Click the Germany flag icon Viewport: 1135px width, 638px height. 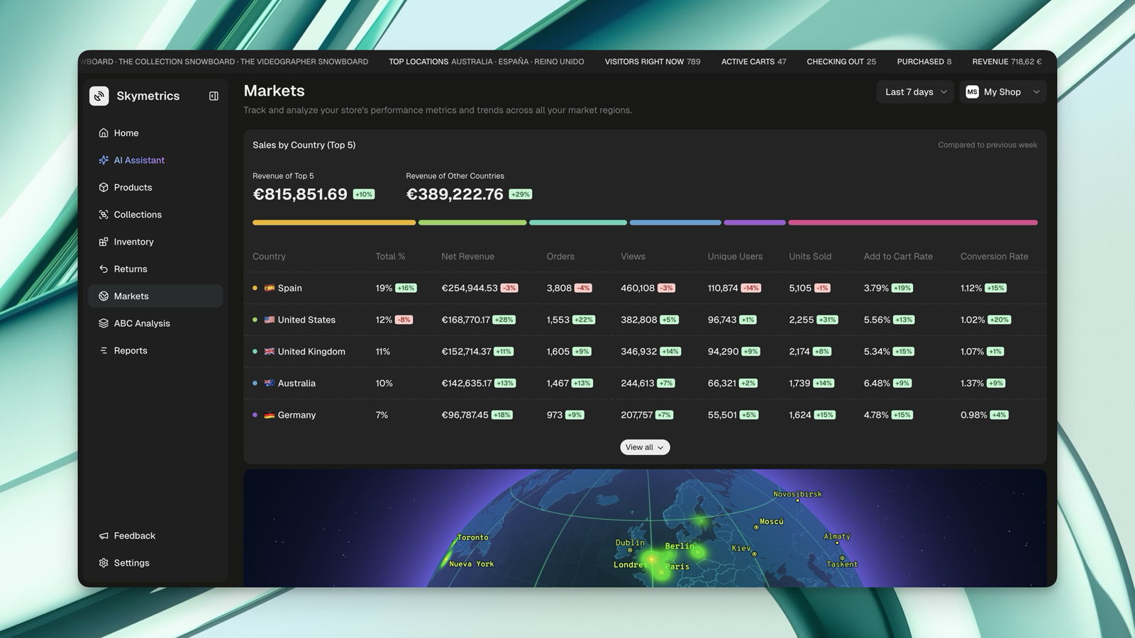point(270,415)
